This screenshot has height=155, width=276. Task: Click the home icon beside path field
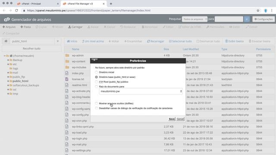[6, 41]
